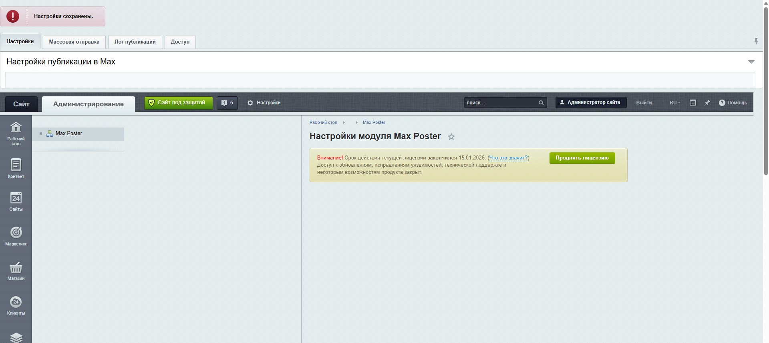Open the Маркетинг sidebar section
The image size is (769, 343).
pos(16,236)
